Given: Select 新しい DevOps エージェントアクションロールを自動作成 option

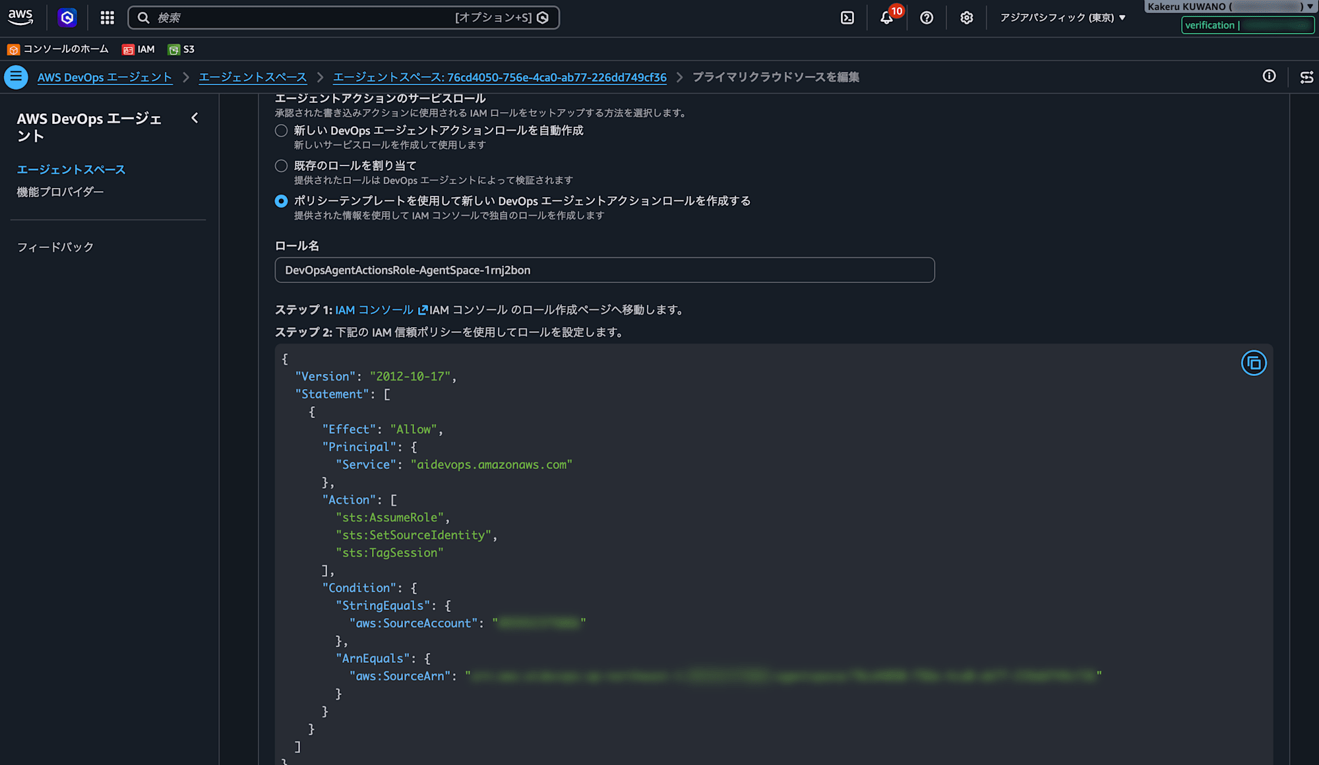Looking at the screenshot, I should pyautogui.click(x=281, y=131).
